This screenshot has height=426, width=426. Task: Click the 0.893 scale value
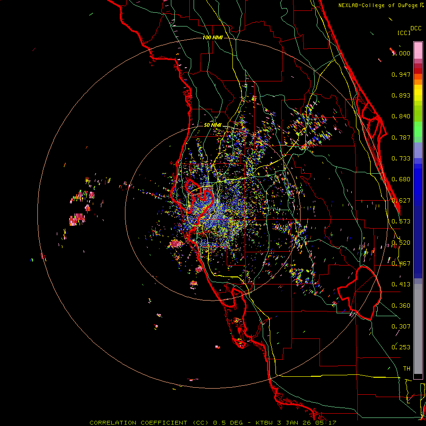pyautogui.click(x=401, y=95)
